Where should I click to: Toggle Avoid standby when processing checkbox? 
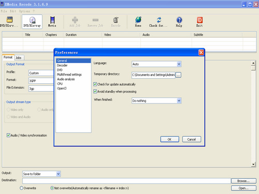coord(95,92)
